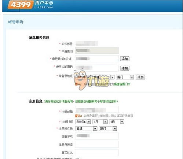Click the 注册邮箱 input field
This screenshot has height=159, width=183.
pos(97,109)
